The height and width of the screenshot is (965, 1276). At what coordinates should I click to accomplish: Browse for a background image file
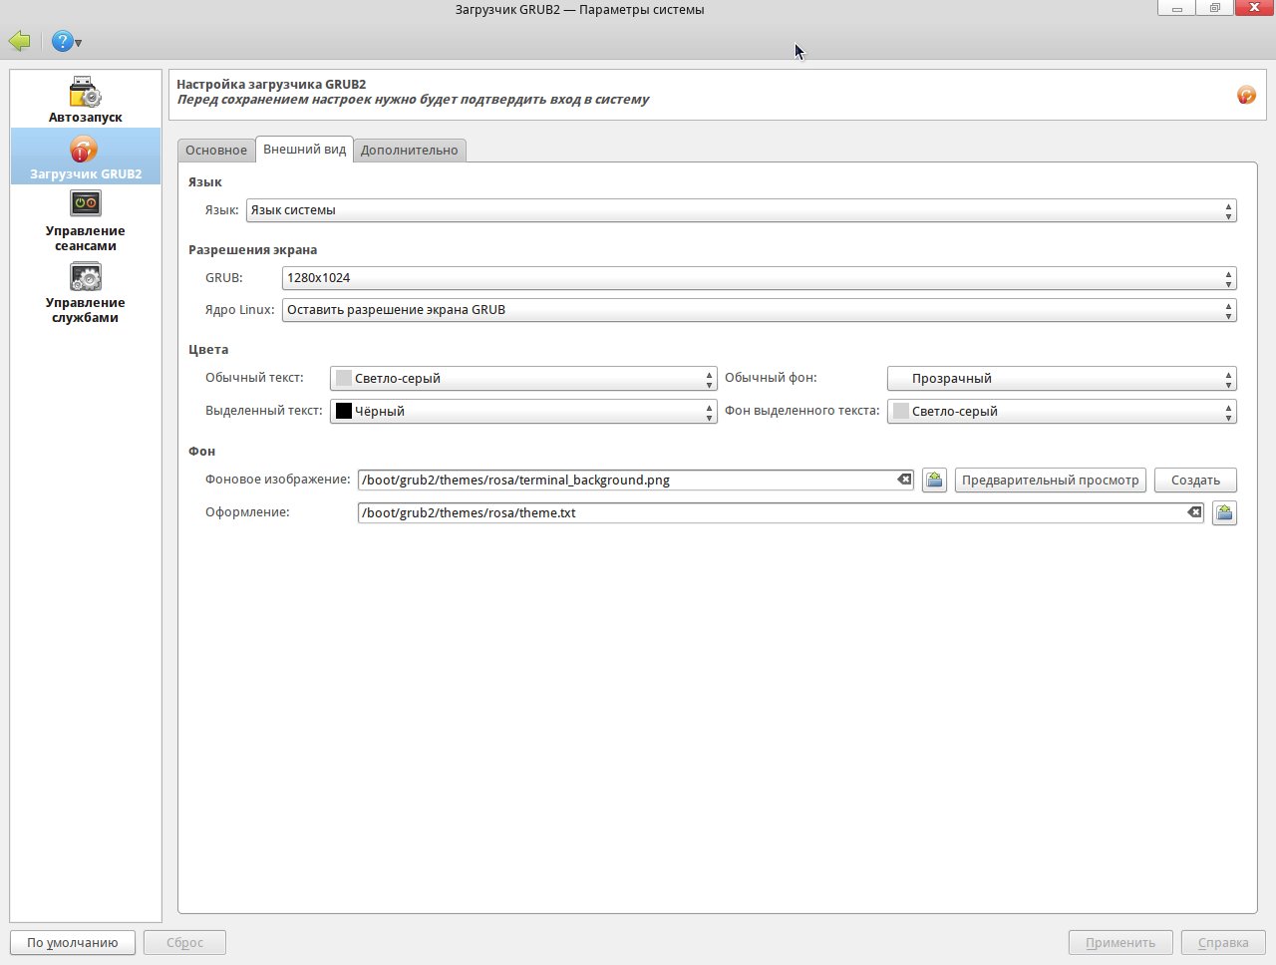[x=934, y=481]
